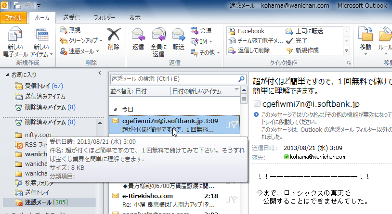
Task: Click the blocked-links info bar message
Action: pyautogui.click(x=323, y=126)
